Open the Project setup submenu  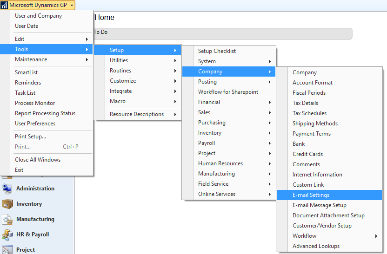tap(229, 153)
